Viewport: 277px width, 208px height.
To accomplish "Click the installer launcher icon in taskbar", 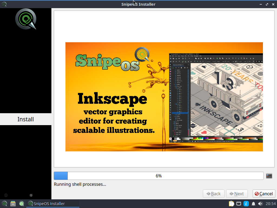I will click(x=22, y=204).
